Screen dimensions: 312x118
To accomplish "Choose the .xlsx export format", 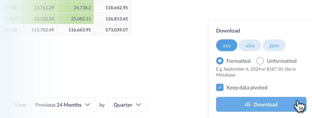I will click(x=250, y=45).
